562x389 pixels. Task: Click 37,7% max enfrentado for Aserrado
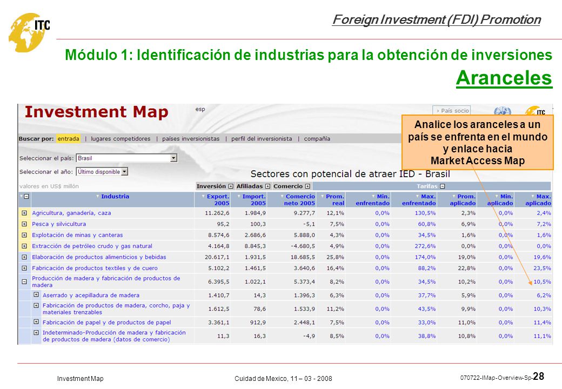pyautogui.click(x=426, y=296)
